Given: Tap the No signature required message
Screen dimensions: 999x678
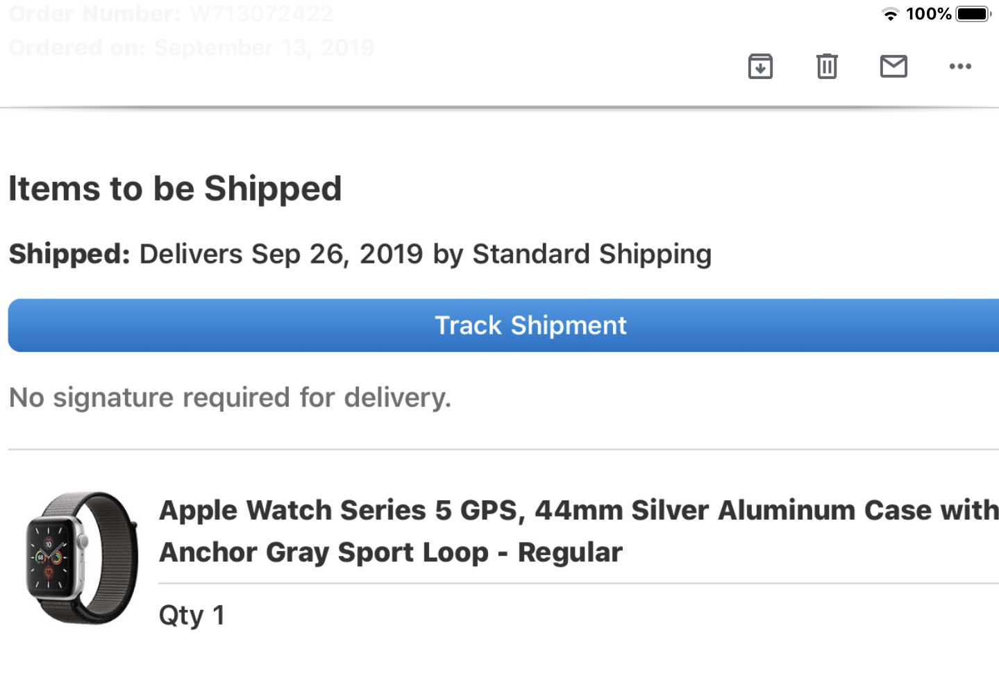Looking at the screenshot, I should pyautogui.click(x=230, y=398).
